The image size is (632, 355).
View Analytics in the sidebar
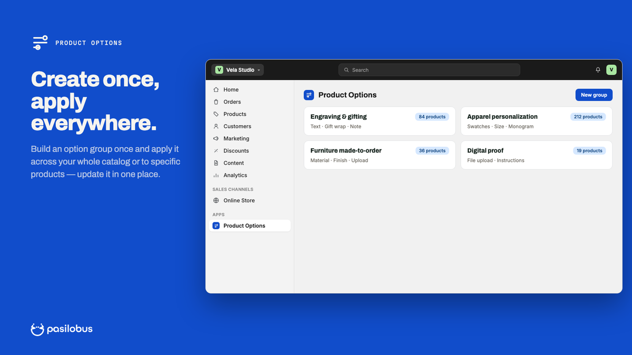coord(250,175)
